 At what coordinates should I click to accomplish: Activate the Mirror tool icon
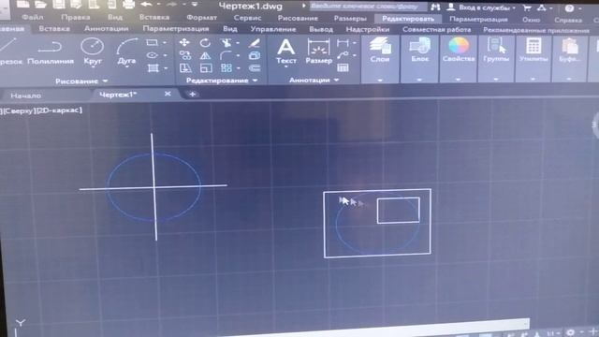coord(205,55)
